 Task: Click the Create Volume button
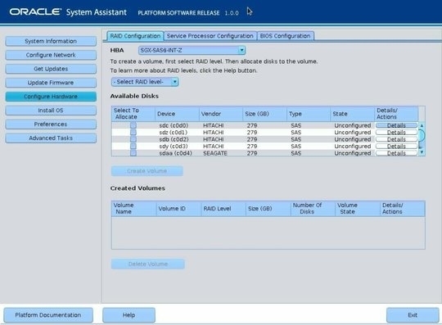pos(147,171)
